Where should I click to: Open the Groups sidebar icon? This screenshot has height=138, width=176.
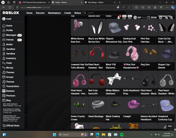click(4, 77)
